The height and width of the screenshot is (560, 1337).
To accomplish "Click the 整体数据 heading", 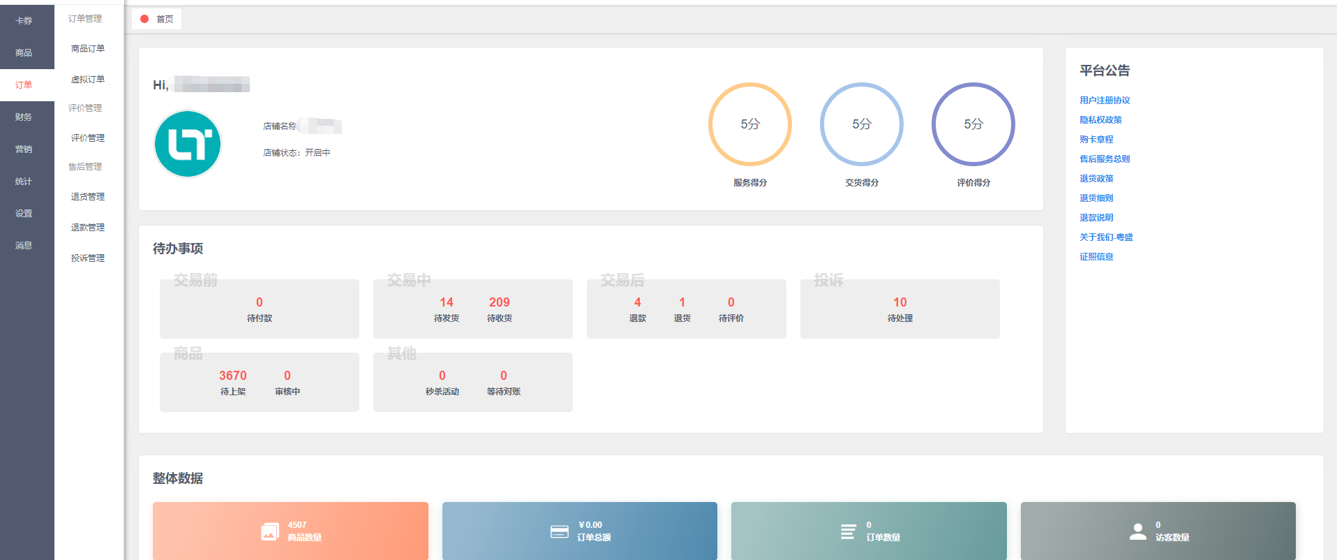I will coord(178,478).
